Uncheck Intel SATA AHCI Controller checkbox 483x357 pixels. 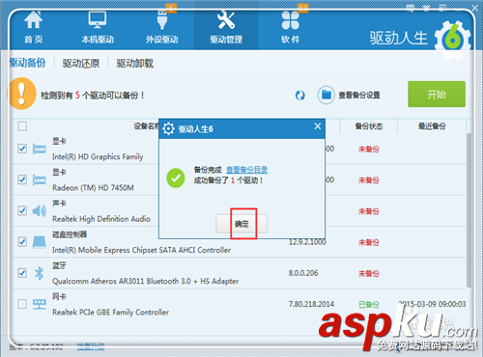pyautogui.click(x=22, y=241)
